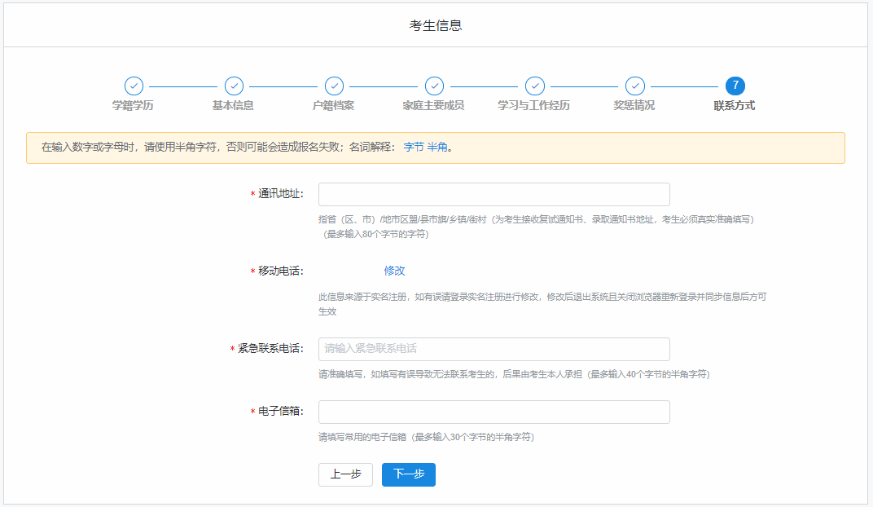Select the 户籍档案 step checkmark circle
The height and width of the screenshot is (507, 873).
coord(334,86)
